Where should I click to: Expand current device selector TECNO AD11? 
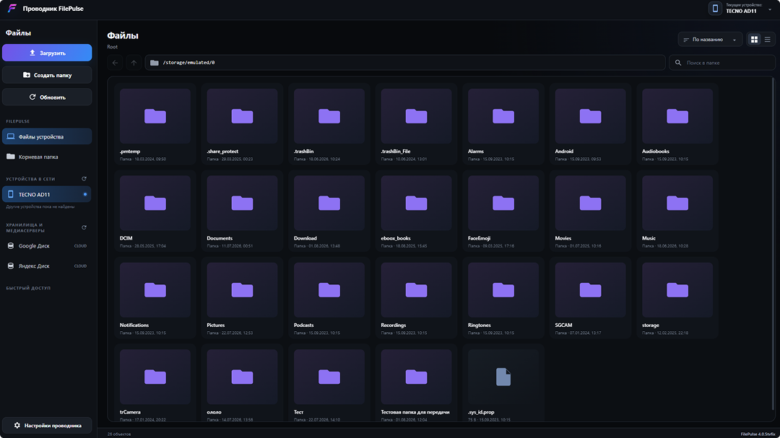coord(742,9)
